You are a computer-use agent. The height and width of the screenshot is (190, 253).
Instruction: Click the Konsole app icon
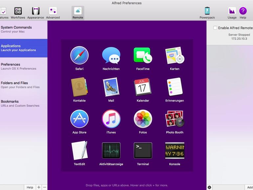pos(174,151)
